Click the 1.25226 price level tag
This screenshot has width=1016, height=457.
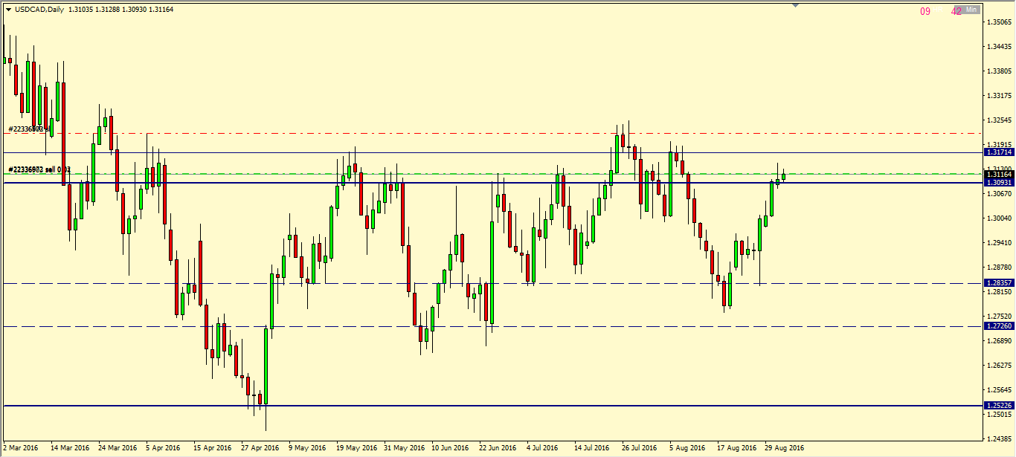pos(998,406)
